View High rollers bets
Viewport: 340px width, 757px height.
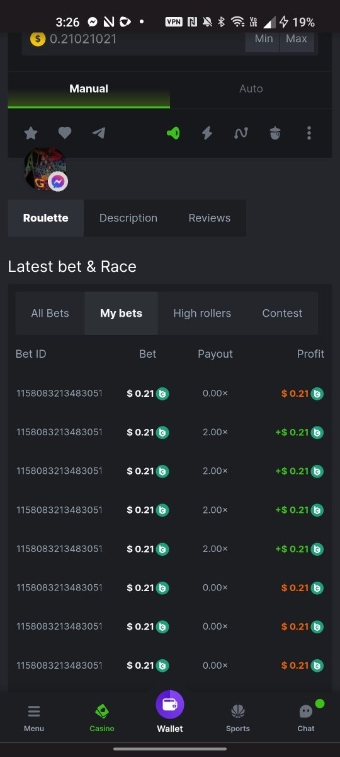pyautogui.click(x=202, y=314)
